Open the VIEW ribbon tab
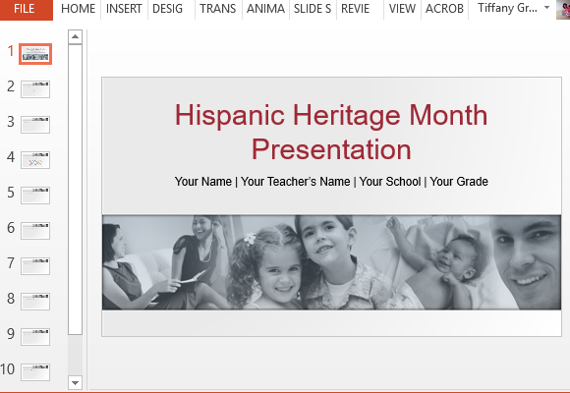 pyautogui.click(x=402, y=9)
